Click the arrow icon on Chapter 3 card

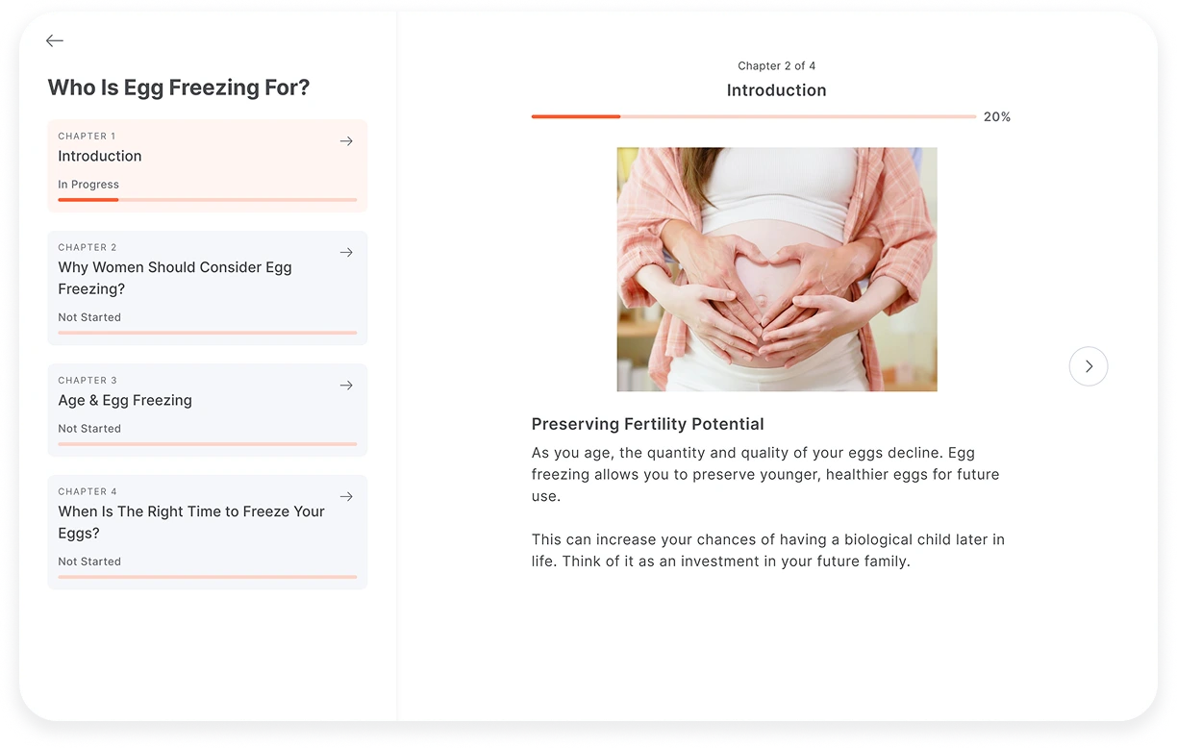click(346, 385)
